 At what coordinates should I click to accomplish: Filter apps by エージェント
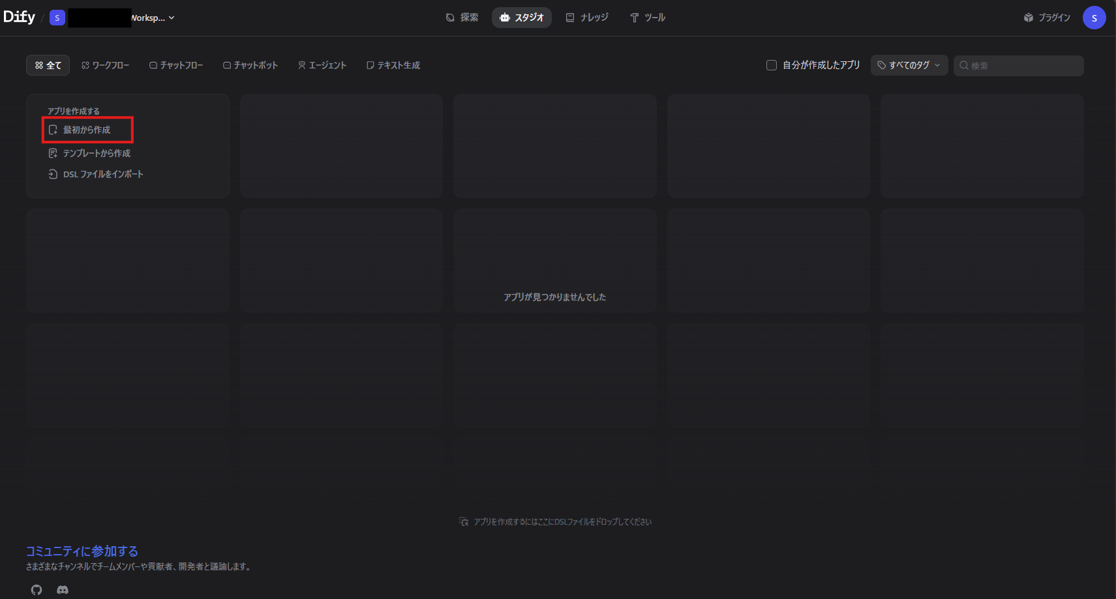pyautogui.click(x=322, y=65)
